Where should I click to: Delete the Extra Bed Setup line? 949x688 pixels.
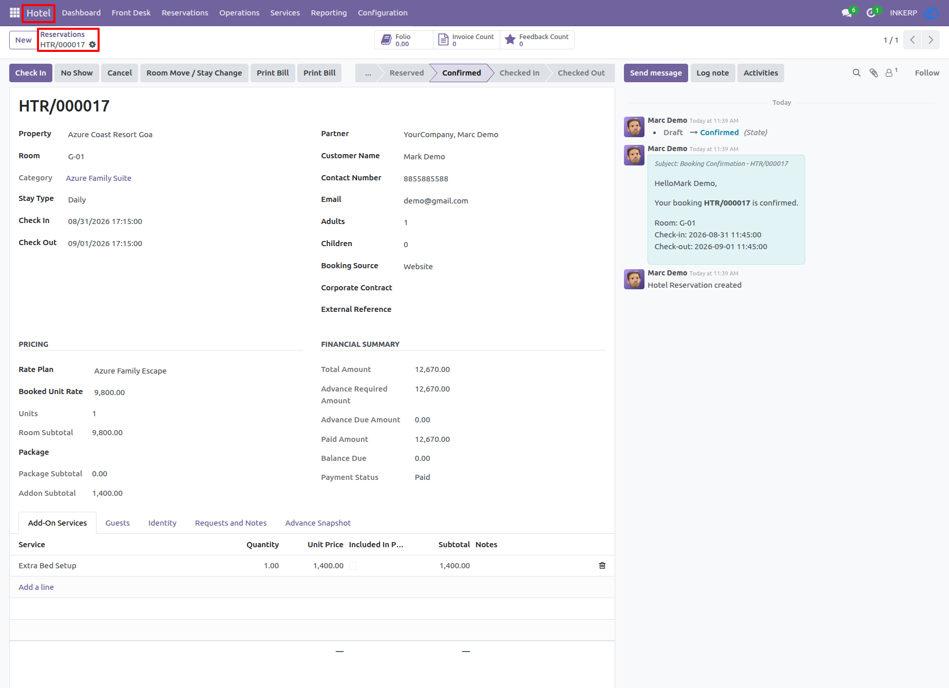pyautogui.click(x=602, y=566)
